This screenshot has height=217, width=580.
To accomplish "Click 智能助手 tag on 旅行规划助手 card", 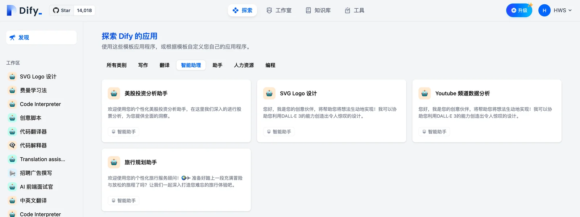I will pyautogui.click(x=124, y=201).
